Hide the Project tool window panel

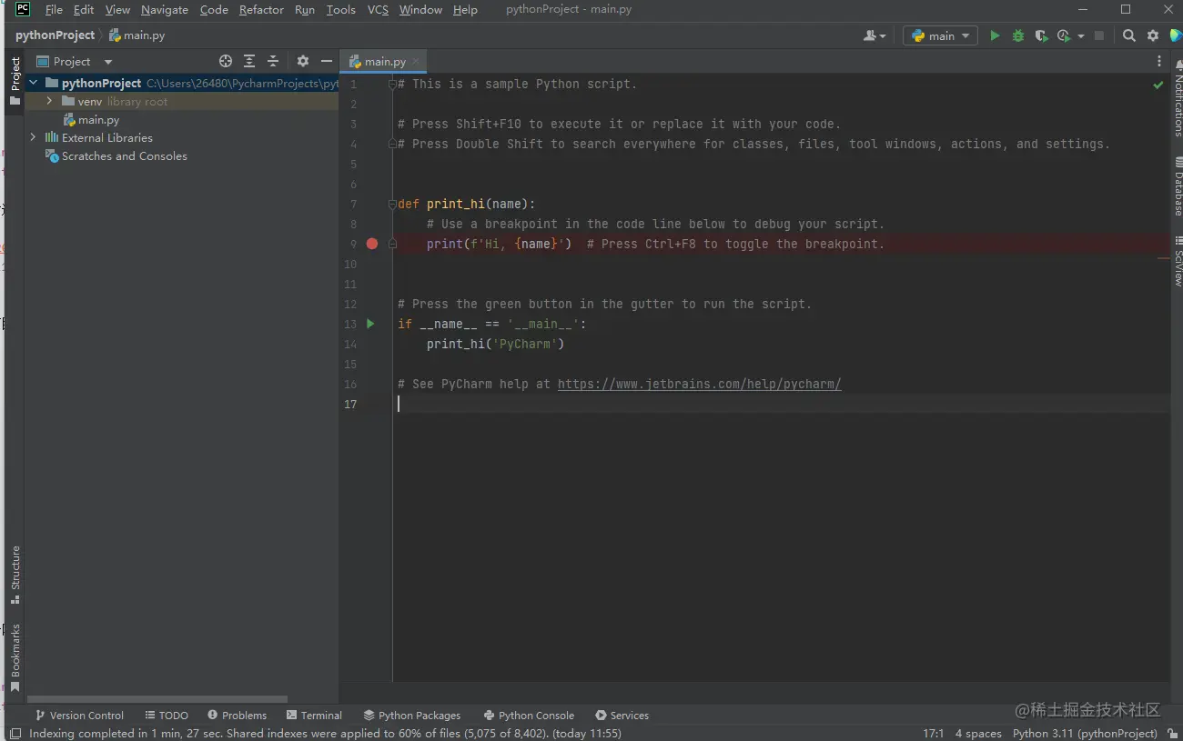(327, 62)
